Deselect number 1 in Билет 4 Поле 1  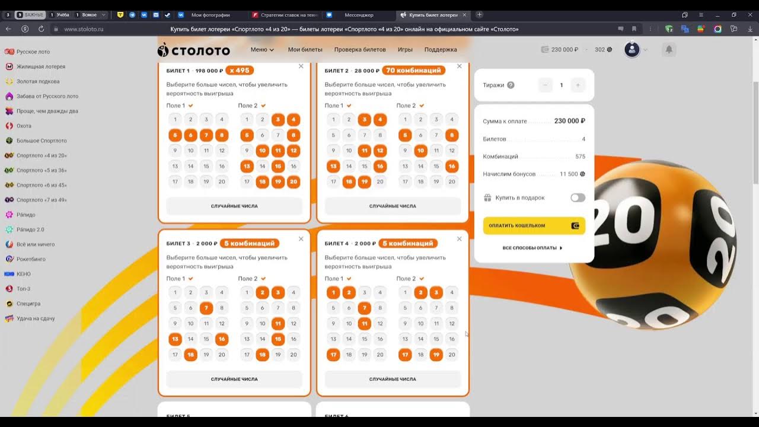pos(333,292)
